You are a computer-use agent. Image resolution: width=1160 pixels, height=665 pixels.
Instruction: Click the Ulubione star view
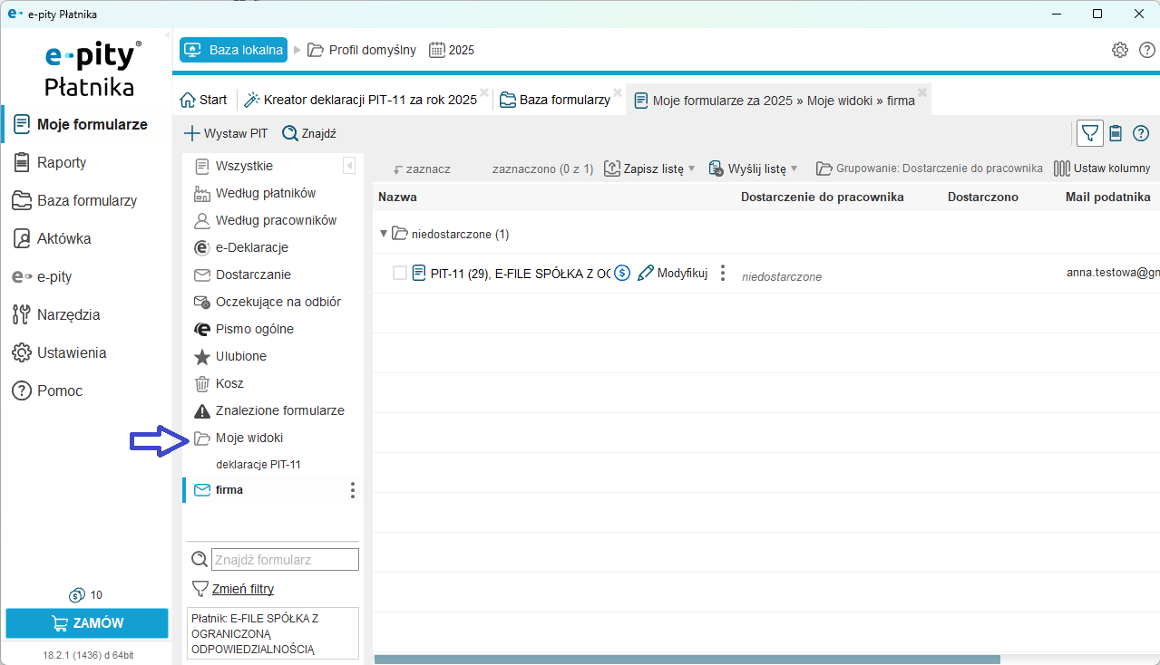[240, 356]
